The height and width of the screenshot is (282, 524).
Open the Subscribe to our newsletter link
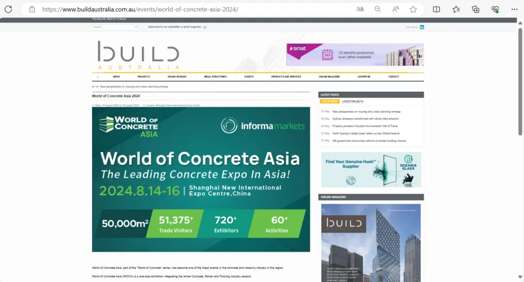[x=175, y=27]
